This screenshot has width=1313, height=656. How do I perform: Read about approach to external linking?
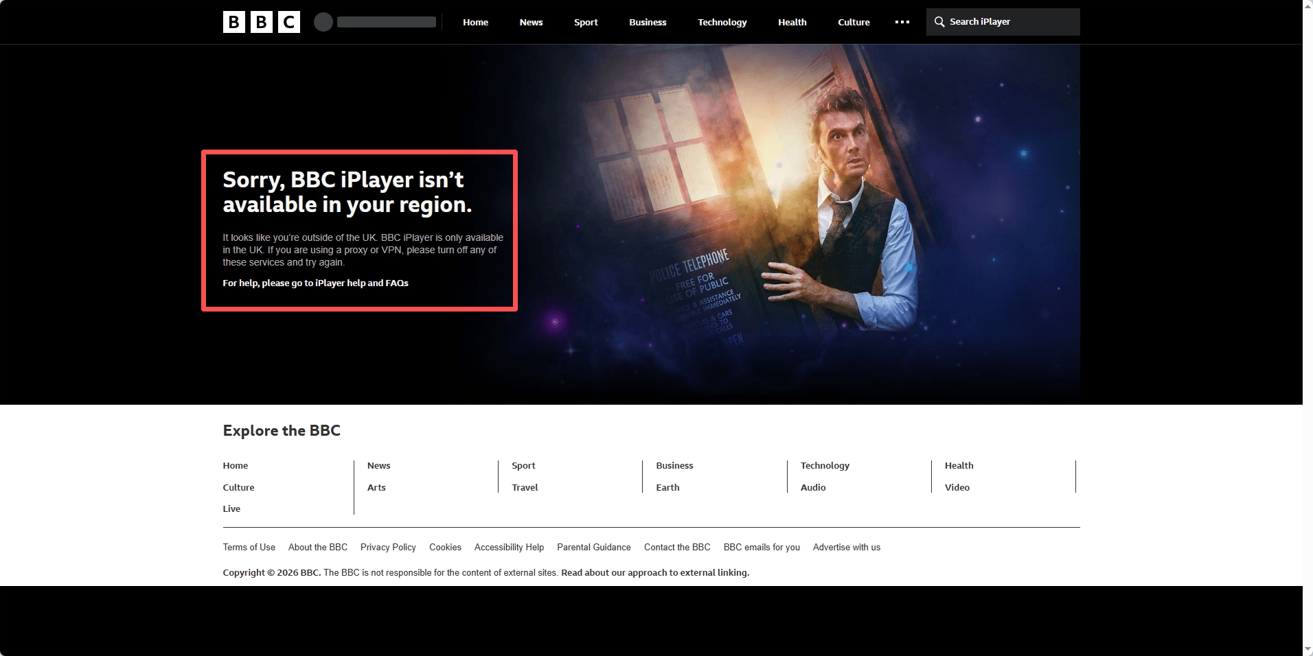tap(655, 572)
